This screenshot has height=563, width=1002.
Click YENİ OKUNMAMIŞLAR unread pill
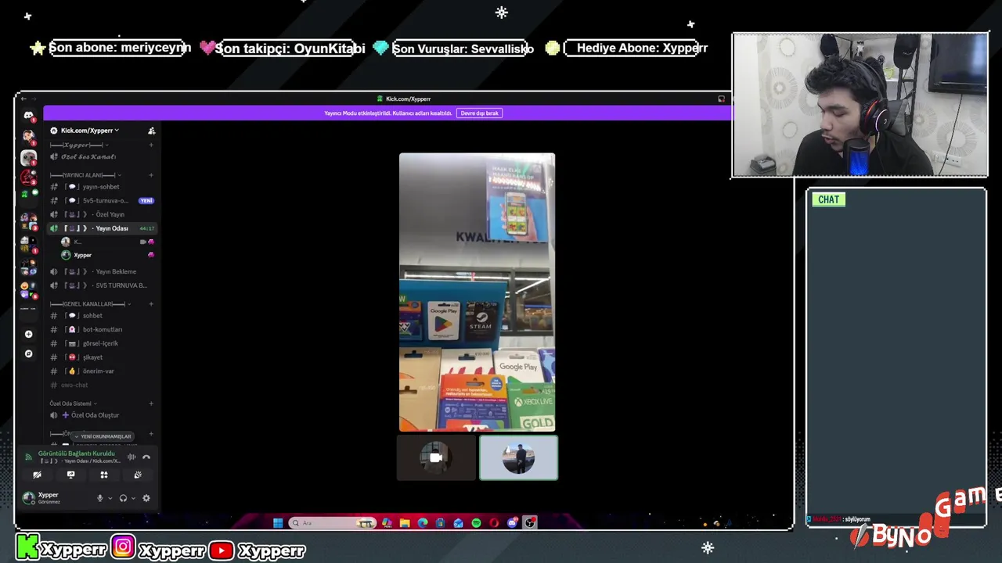103,436
